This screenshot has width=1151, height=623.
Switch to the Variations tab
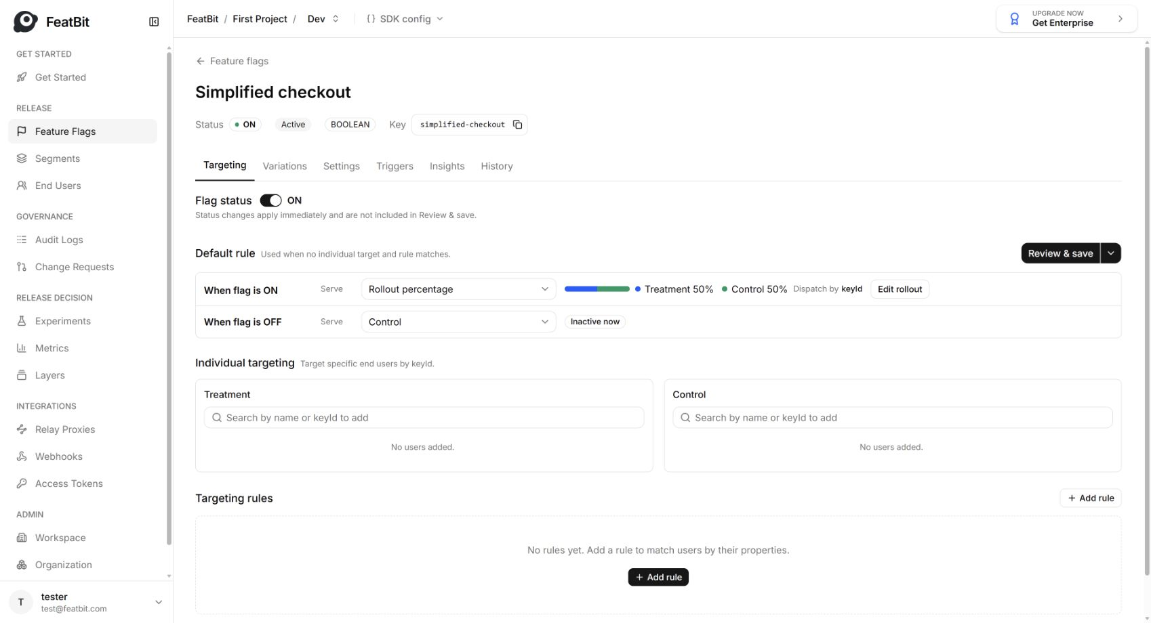pos(285,166)
